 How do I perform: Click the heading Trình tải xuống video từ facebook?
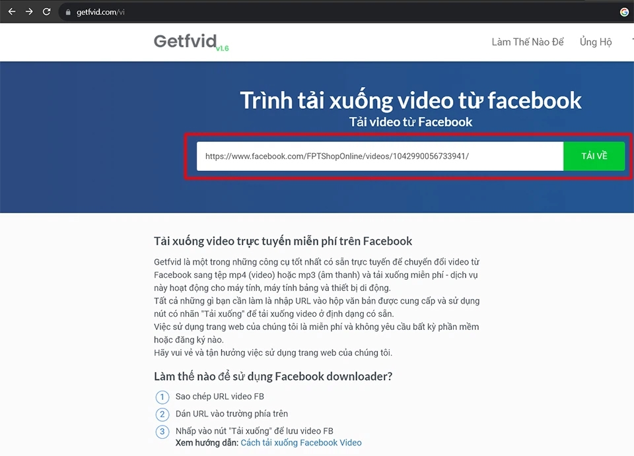(x=410, y=100)
